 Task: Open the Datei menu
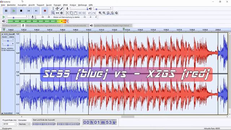coord(3,5)
